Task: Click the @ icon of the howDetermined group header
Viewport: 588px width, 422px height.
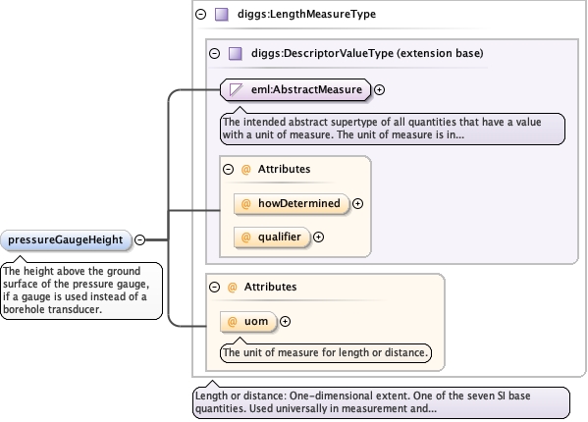Action: tap(245, 170)
